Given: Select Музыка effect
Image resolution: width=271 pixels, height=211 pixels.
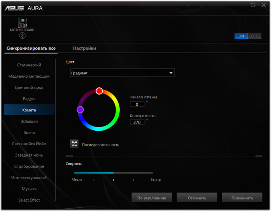Looking at the screenshot, I should click(x=29, y=189).
